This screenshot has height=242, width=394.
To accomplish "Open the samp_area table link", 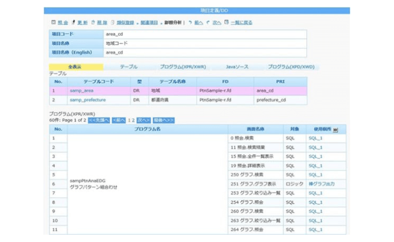I will [81, 91].
